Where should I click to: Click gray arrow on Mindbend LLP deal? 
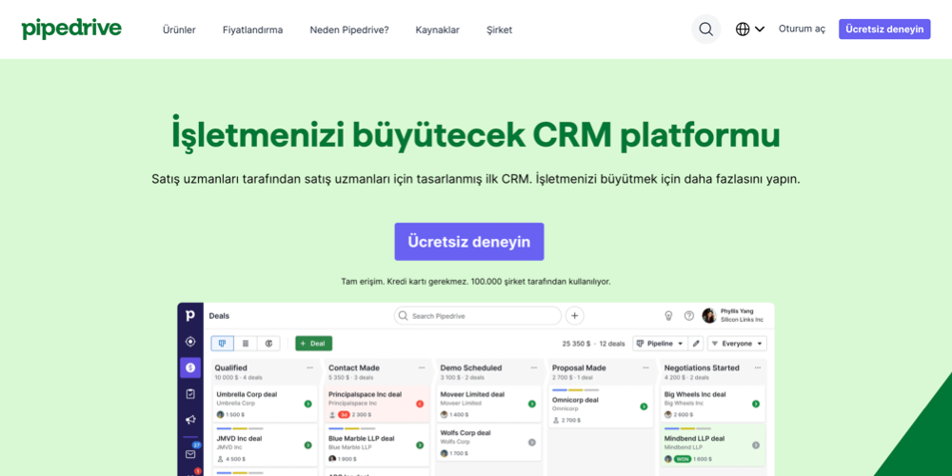pyautogui.click(x=756, y=445)
